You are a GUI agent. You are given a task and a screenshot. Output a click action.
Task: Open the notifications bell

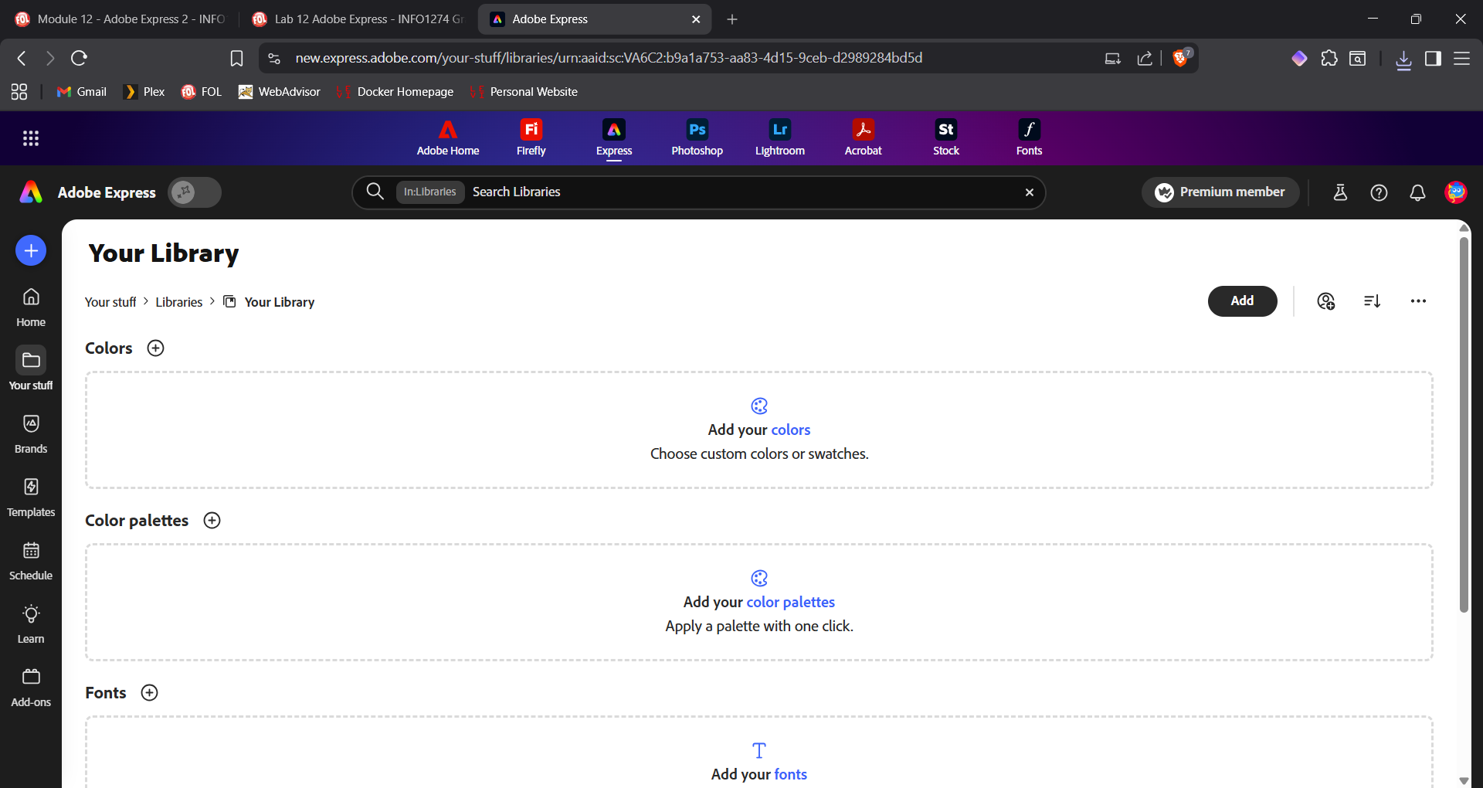tap(1417, 192)
